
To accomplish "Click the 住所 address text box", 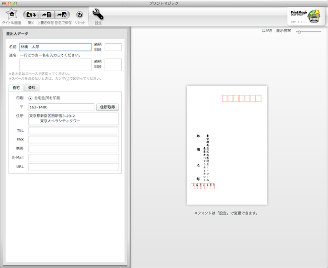I will point(73,118).
